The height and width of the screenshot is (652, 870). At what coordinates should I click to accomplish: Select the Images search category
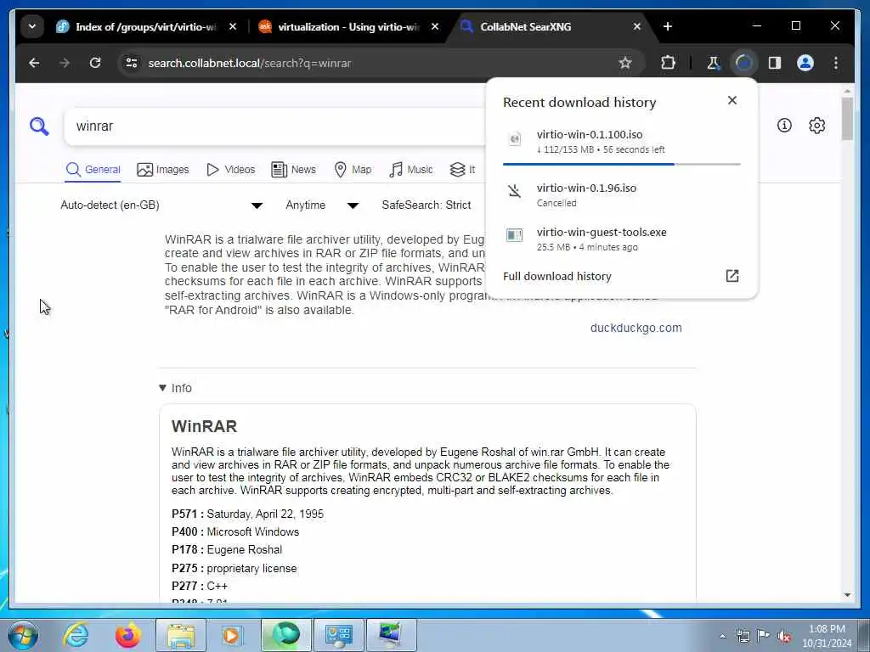click(162, 170)
